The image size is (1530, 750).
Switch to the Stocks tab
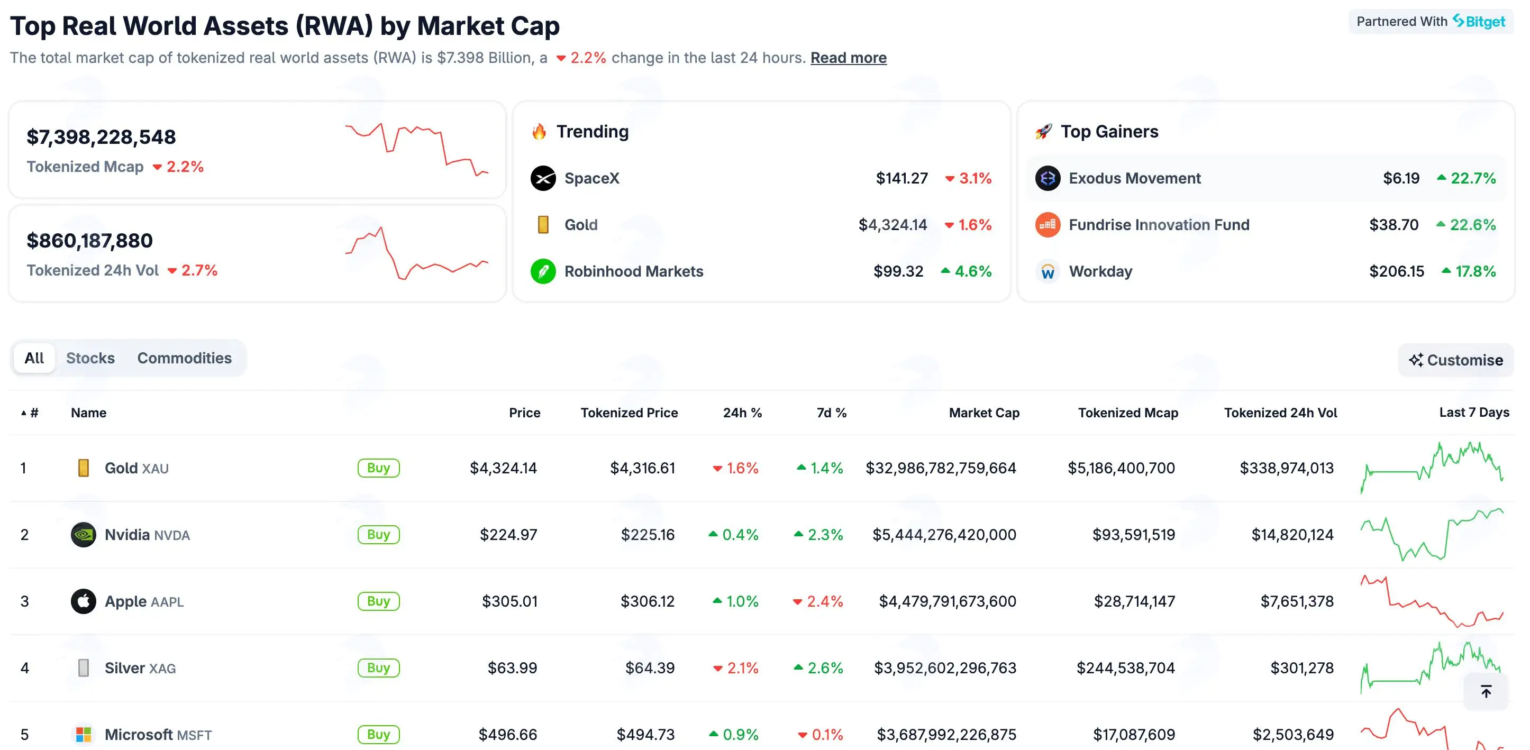(90, 358)
